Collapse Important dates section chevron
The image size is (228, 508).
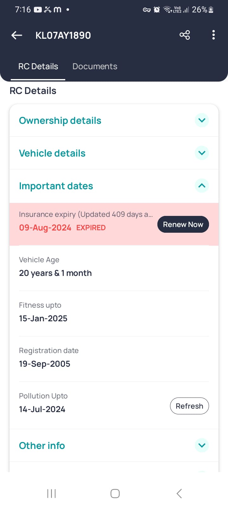[202, 186]
